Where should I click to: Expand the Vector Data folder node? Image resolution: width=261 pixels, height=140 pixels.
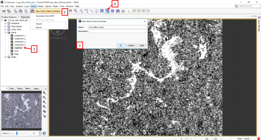[x=5, y=29]
